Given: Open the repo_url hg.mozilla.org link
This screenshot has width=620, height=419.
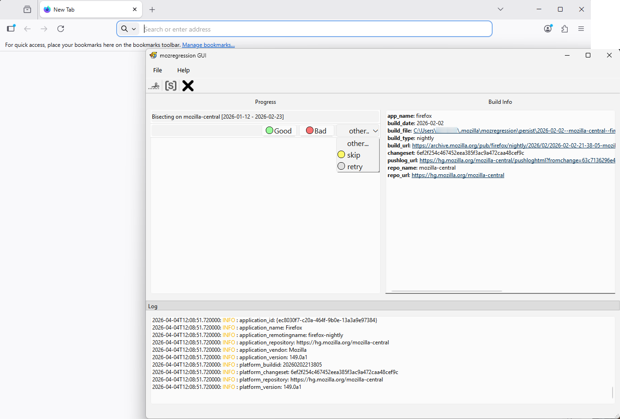Looking at the screenshot, I should [x=457, y=175].
